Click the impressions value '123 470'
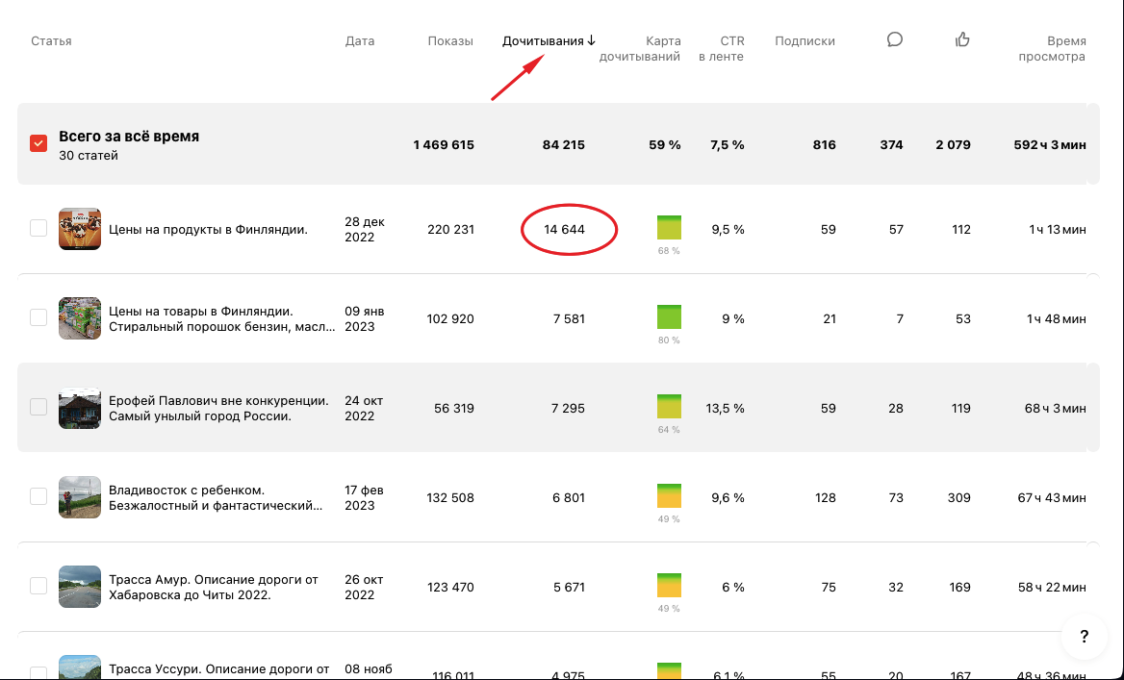 click(x=450, y=587)
